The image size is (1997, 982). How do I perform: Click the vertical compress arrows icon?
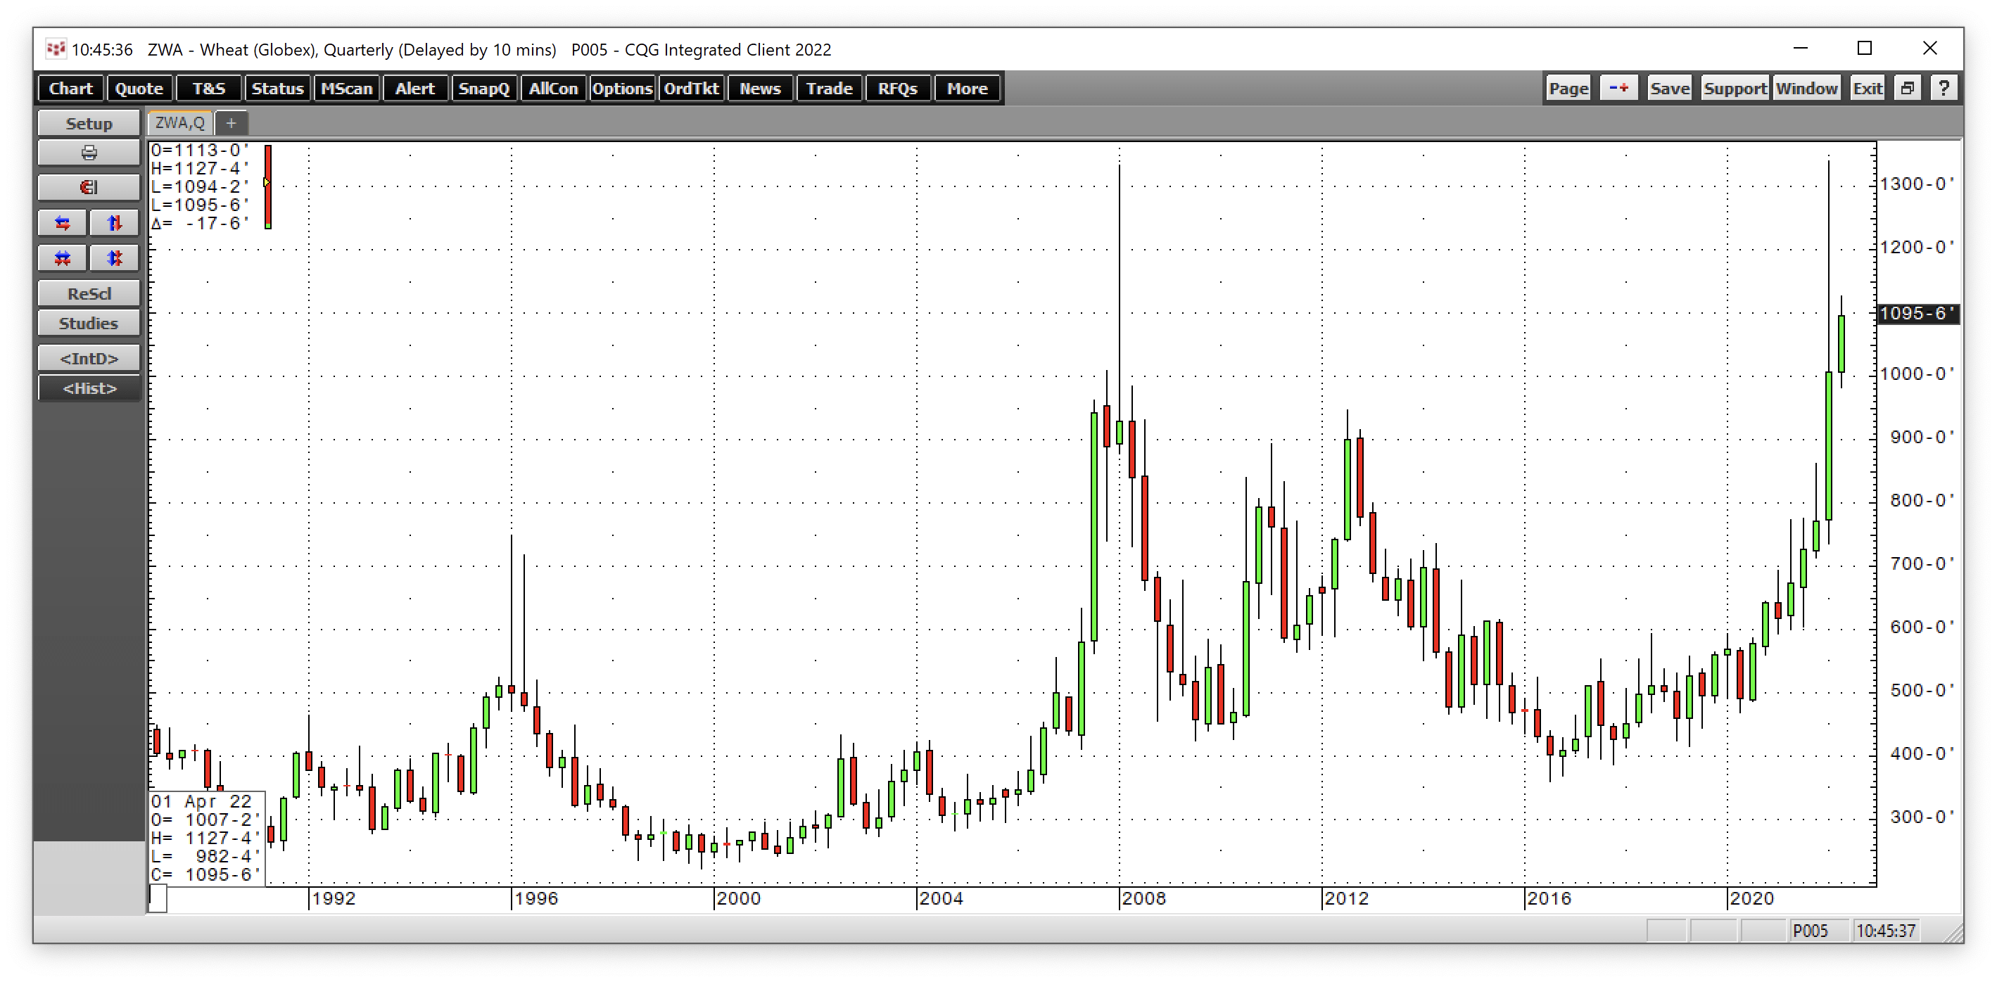click(114, 258)
